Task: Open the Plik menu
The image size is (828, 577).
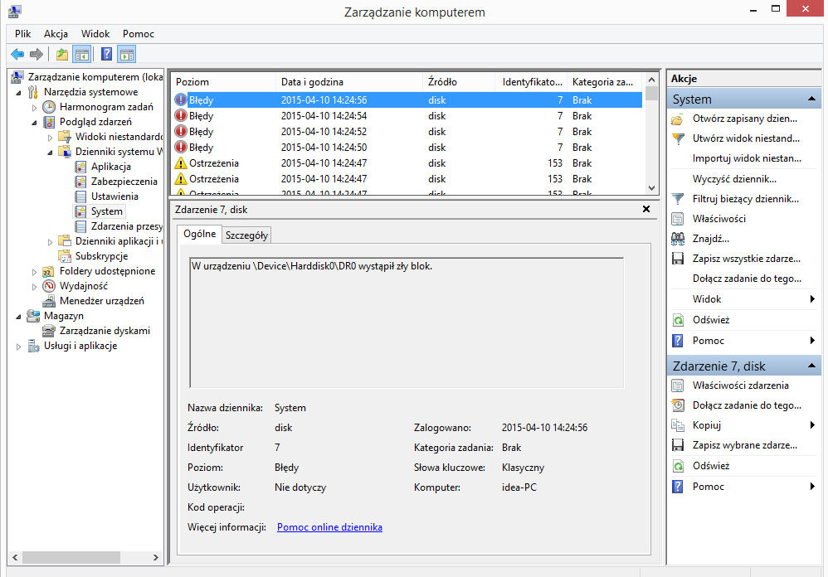Action: pyautogui.click(x=22, y=34)
